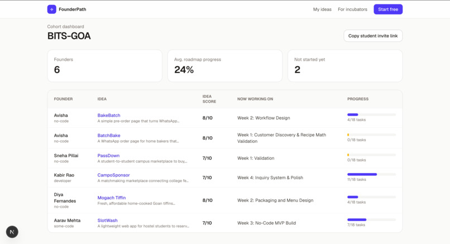
Task: Click the FOUNDER column header
Action: (63, 99)
